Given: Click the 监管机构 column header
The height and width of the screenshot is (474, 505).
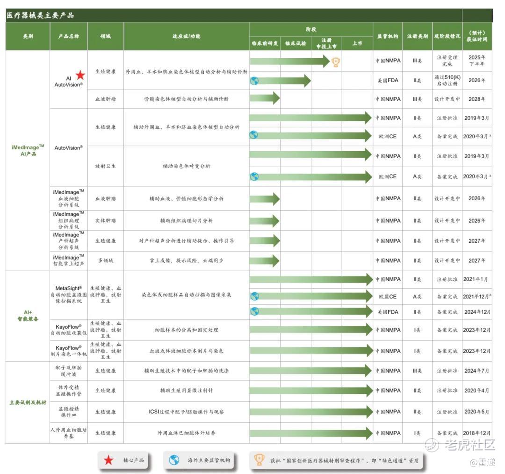Looking at the screenshot, I should [388, 36].
